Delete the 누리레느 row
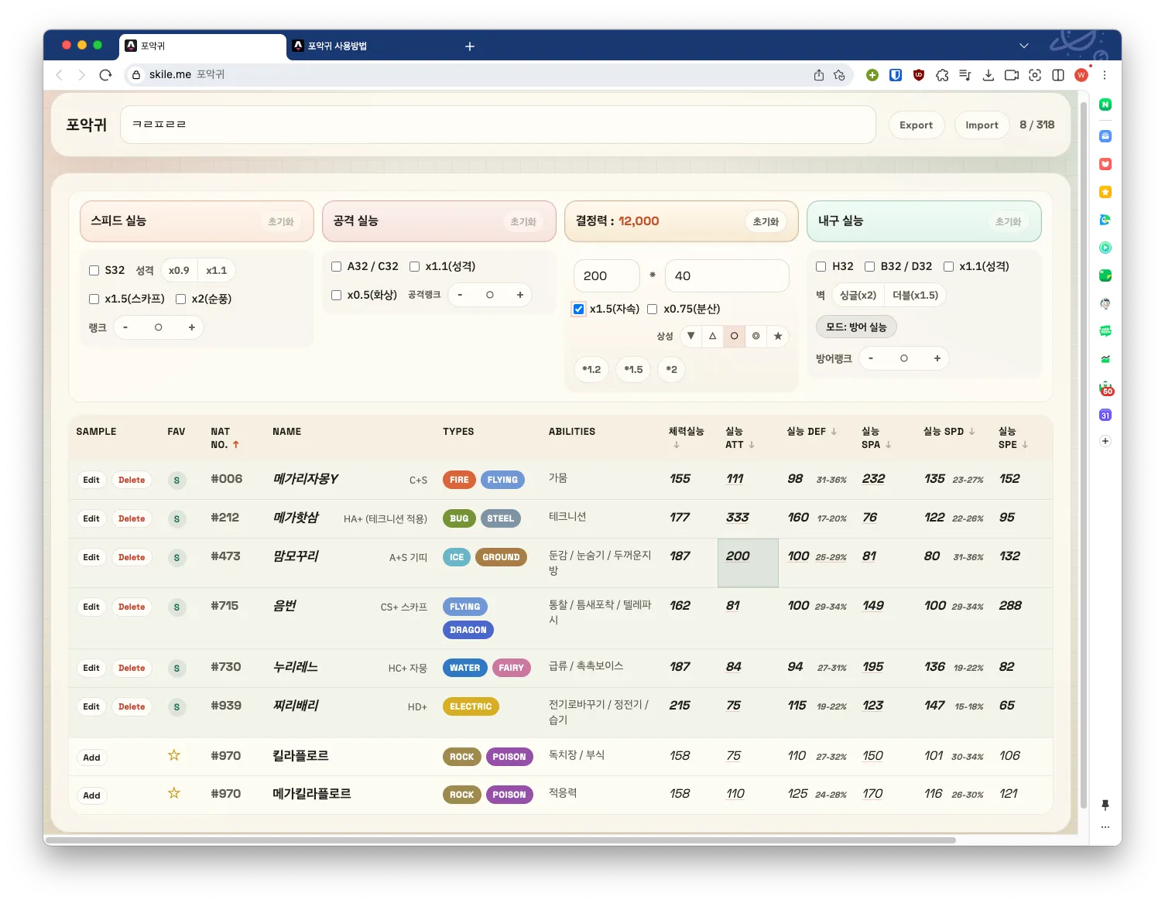 [x=132, y=668]
